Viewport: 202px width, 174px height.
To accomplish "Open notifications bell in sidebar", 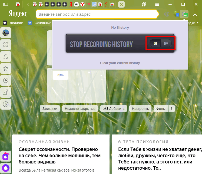I will click(6, 57).
